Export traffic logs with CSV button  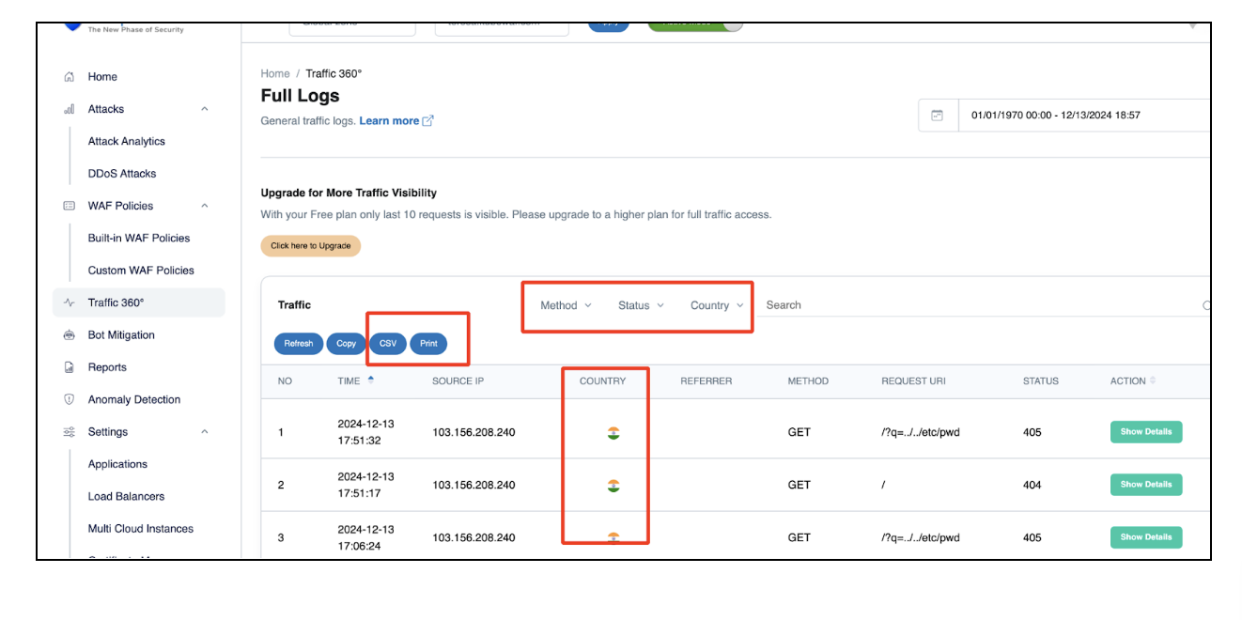tap(388, 344)
